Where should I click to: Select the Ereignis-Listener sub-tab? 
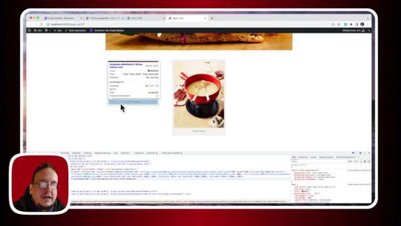click(326, 157)
